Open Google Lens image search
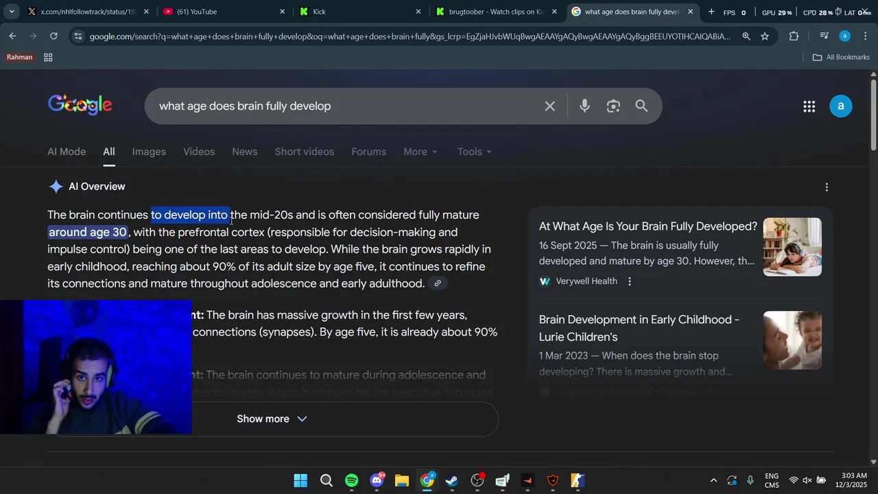The width and height of the screenshot is (878, 494). [x=613, y=106]
